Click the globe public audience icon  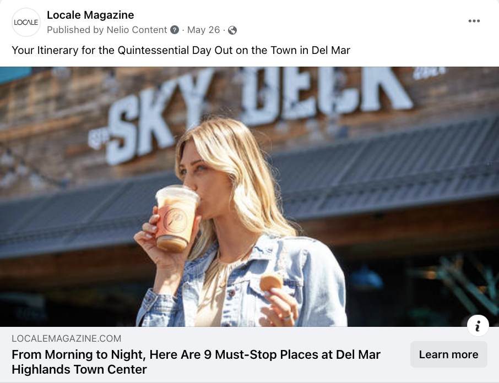click(x=232, y=30)
